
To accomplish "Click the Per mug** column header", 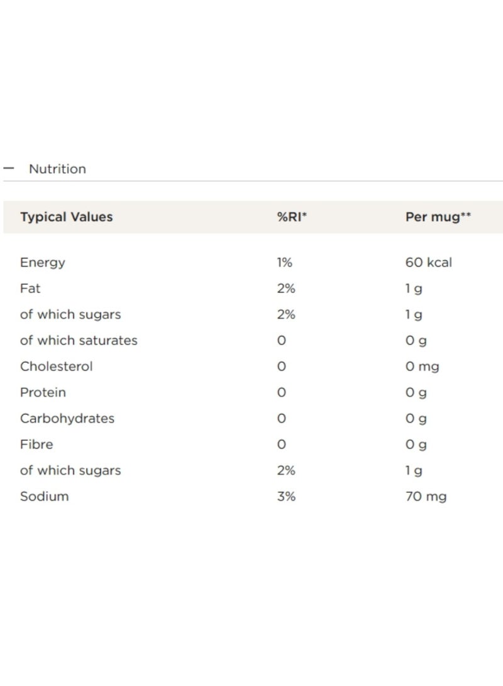I will coord(438,217).
